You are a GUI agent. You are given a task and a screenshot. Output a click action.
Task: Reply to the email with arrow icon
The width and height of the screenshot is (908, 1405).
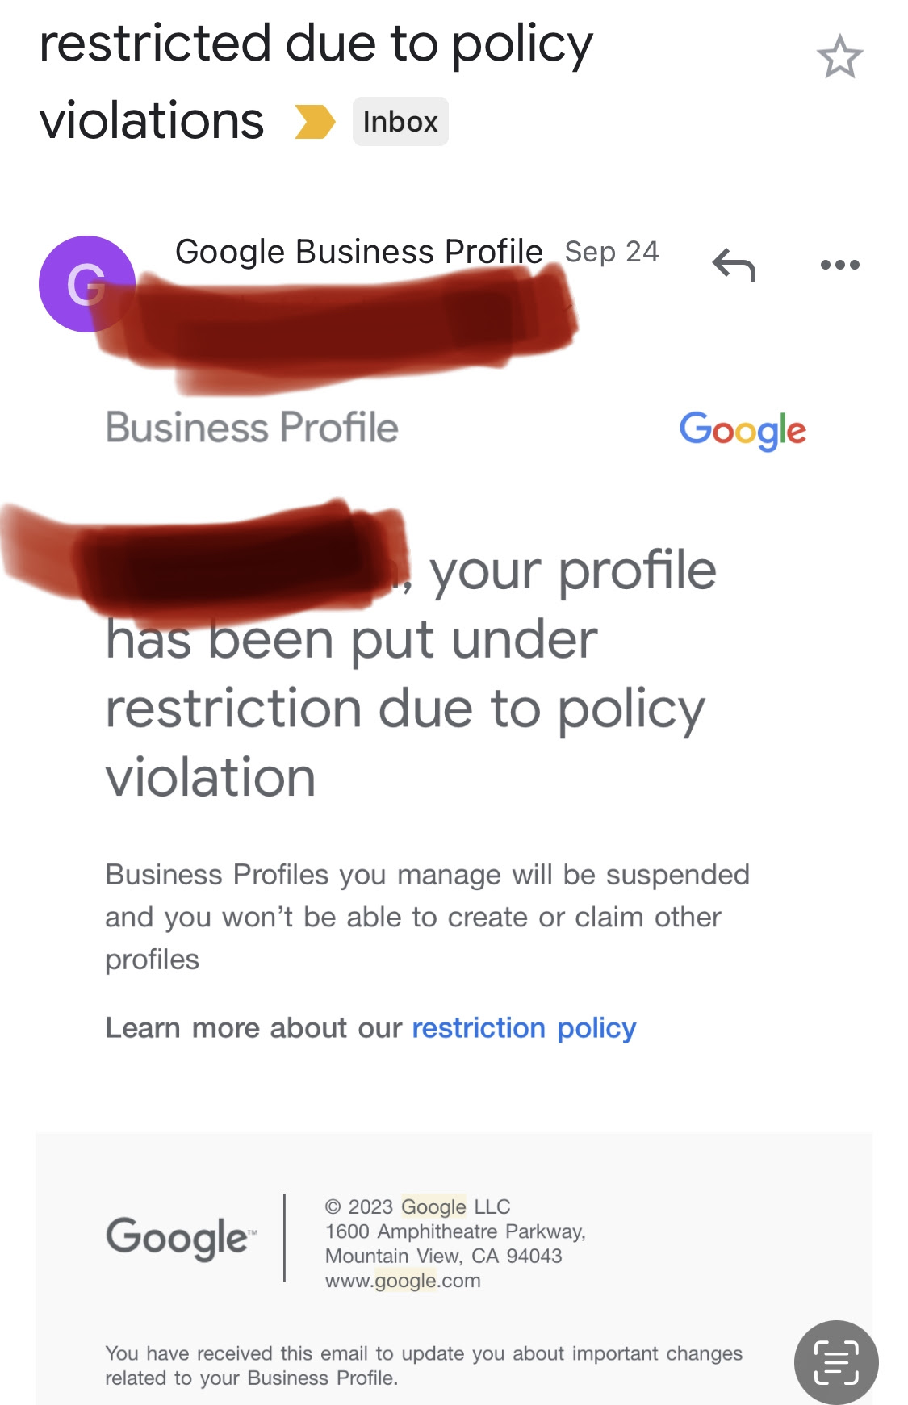(734, 265)
